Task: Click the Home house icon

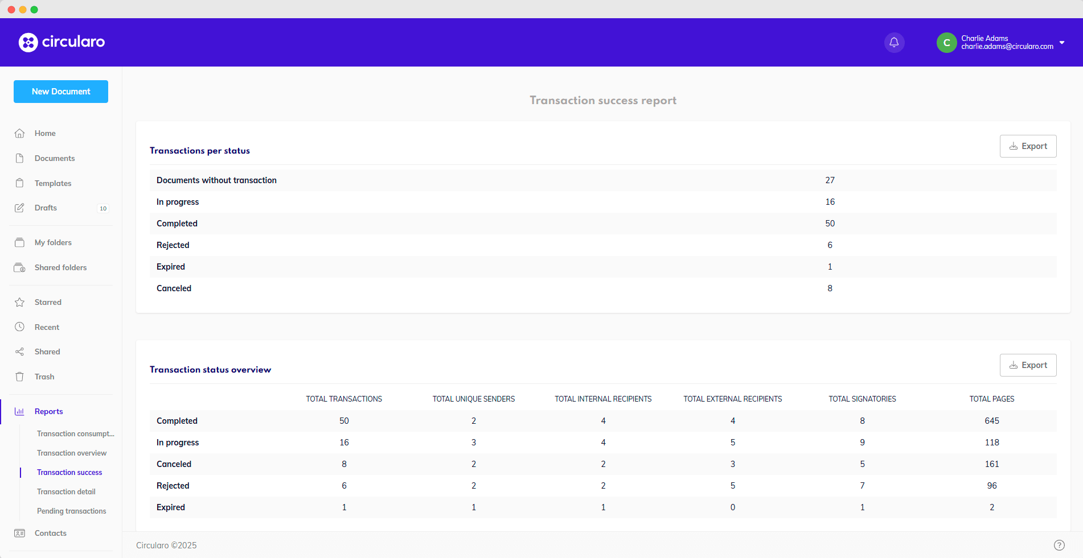Action: click(20, 133)
